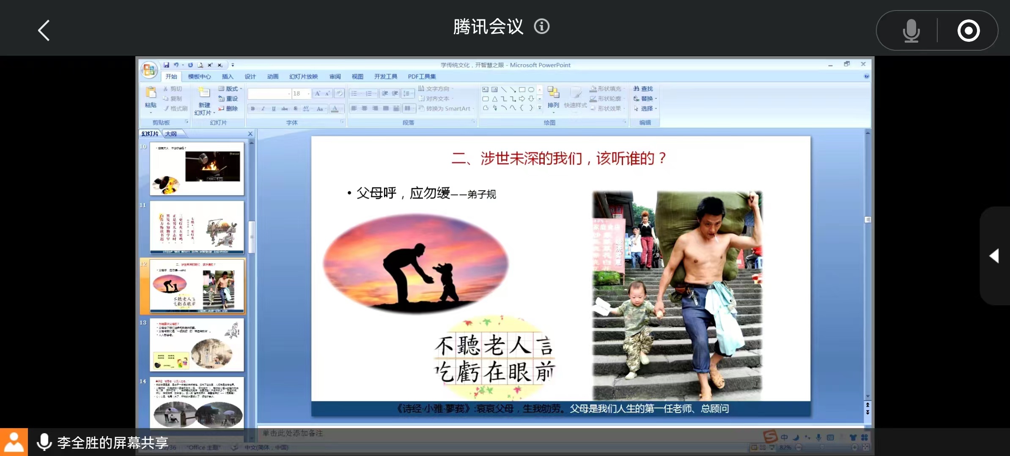This screenshot has height=456, width=1010.
Task: Click the paste (粘贴) clipboard icon
Action: [151, 92]
